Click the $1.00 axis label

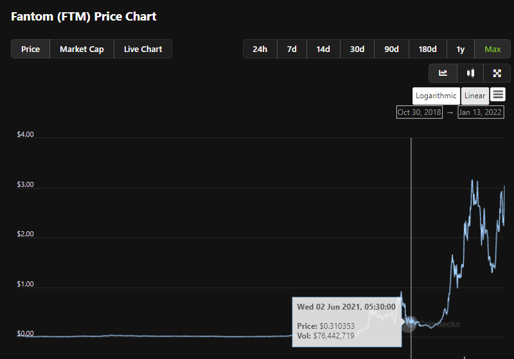[x=25, y=284]
